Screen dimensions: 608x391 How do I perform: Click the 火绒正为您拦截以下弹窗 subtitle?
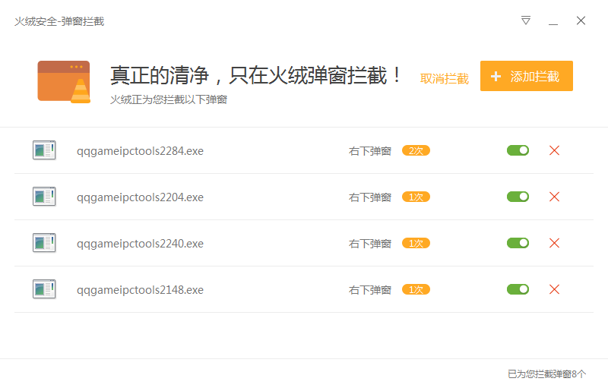point(169,99)
